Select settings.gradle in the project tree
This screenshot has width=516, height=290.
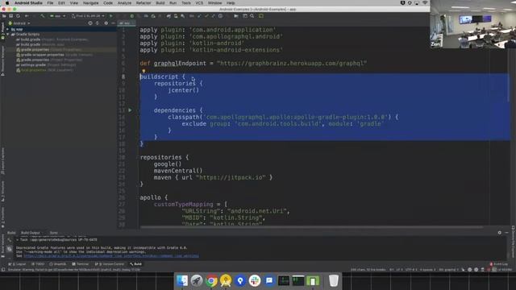46,64
